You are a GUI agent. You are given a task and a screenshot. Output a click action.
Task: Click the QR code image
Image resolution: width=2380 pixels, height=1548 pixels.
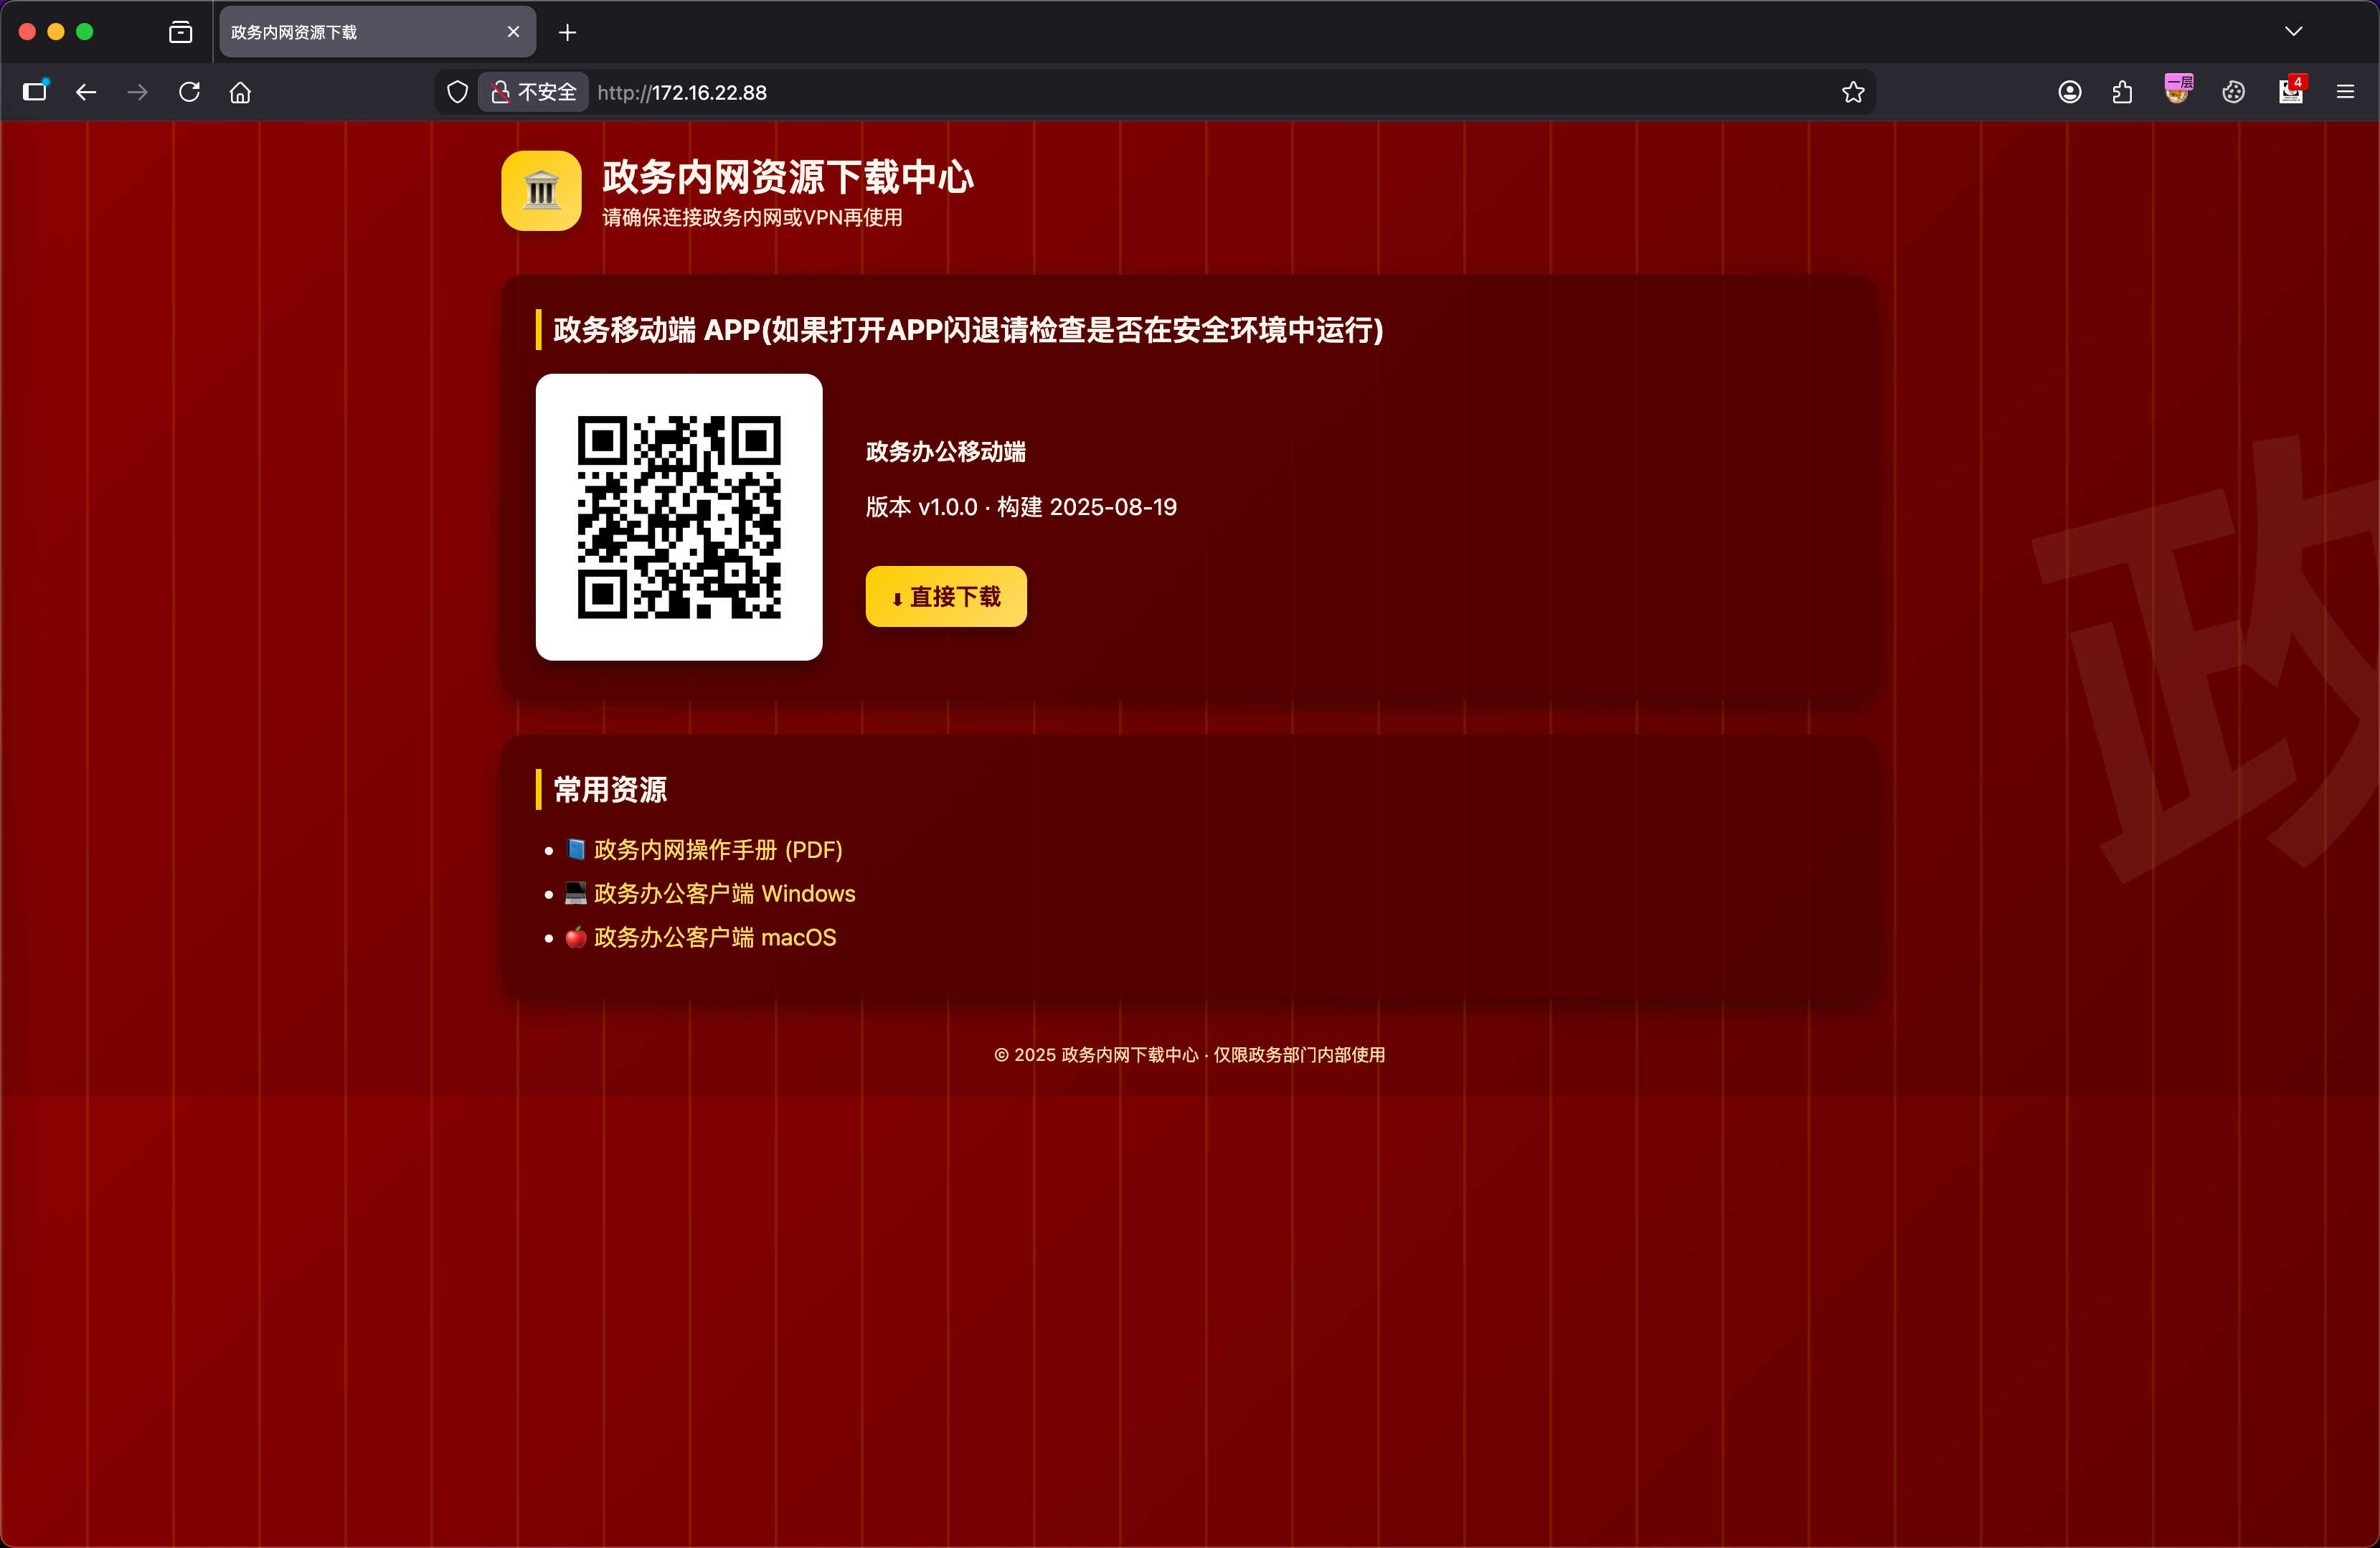(679, 517)
